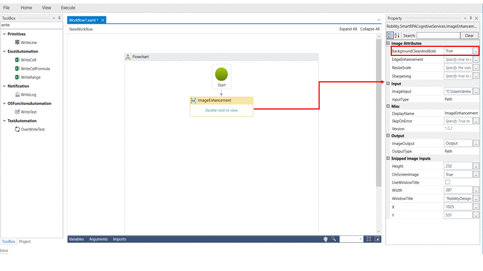Image resolution: width=483 pixels, height=271 pixels.
Task: Click the Start node green circle
Action: pyautogui.click(x=221, y=74)
